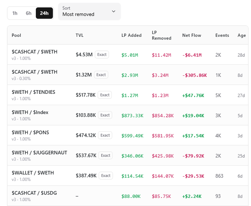Click the Age column header
251x206 pixels.
click(x=241, y=35)
